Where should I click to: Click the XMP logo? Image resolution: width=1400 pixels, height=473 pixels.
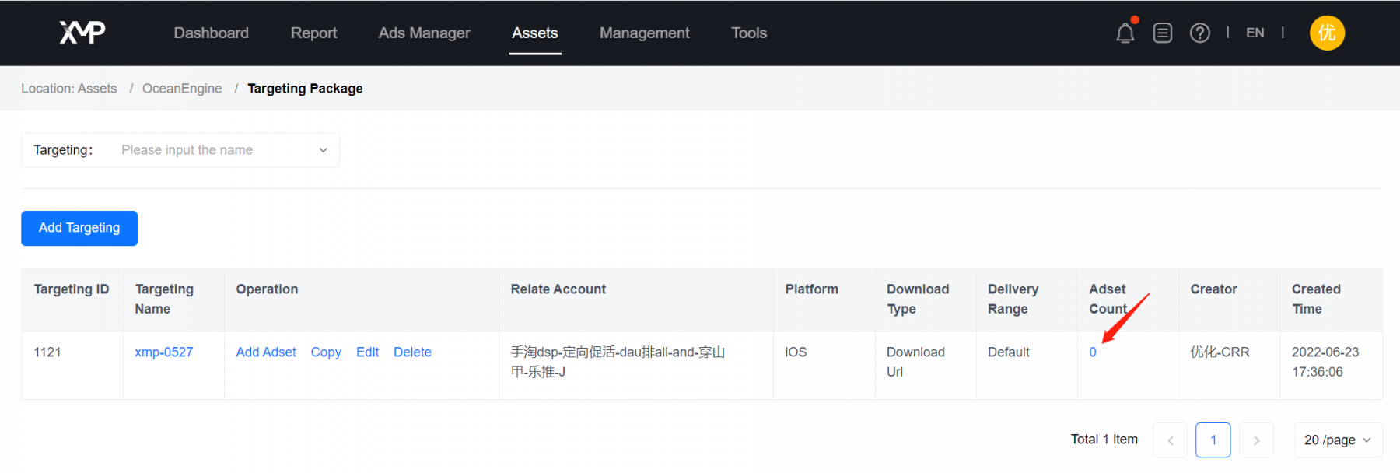pos(82,32)
